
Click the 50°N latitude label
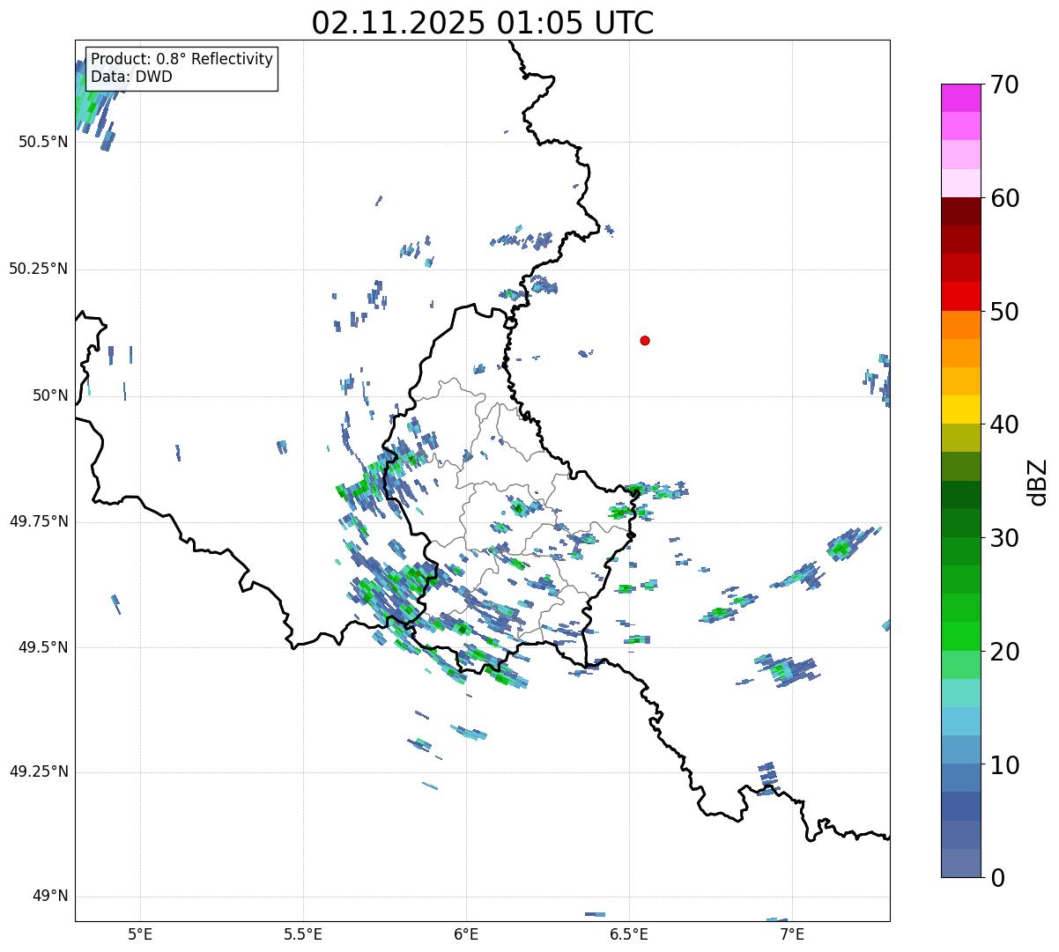click(50, 395)
